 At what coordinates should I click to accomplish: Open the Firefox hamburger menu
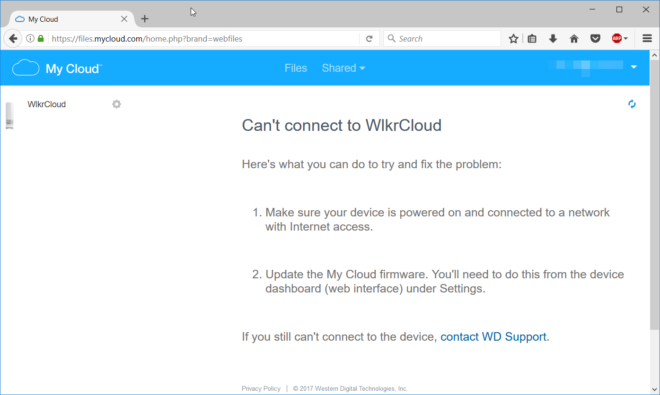tap(647, 39)
